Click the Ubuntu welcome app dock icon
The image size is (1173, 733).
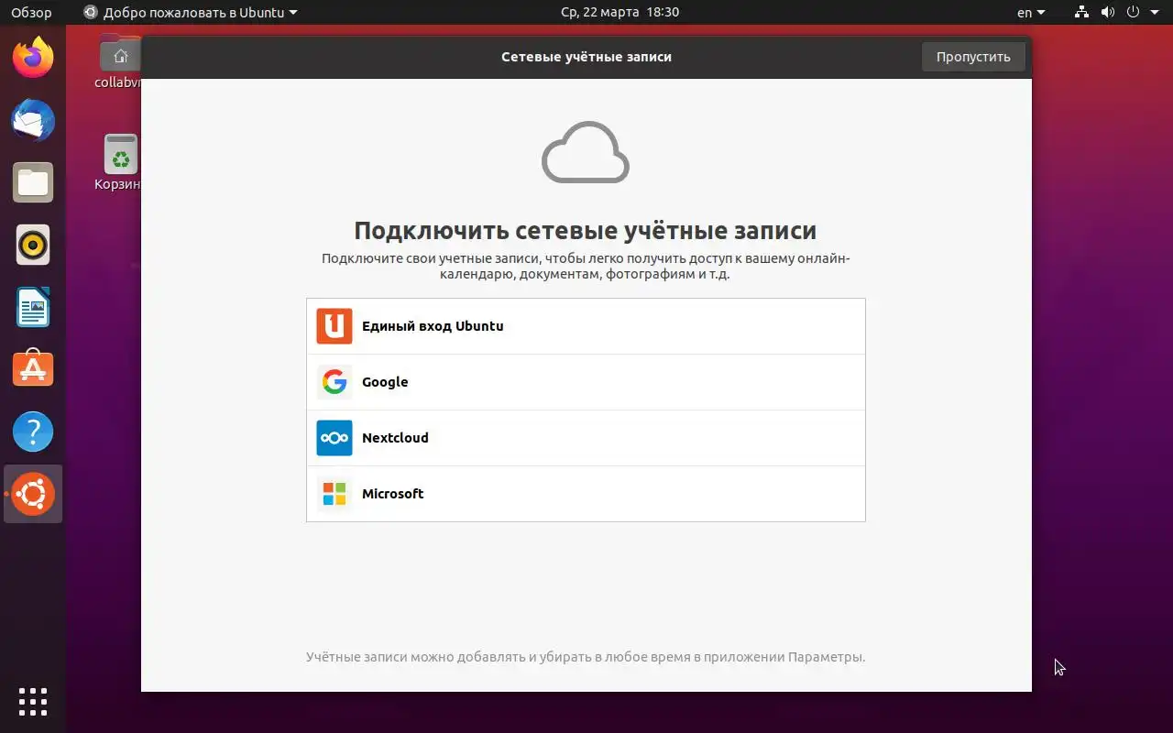[x=33, y=494]
